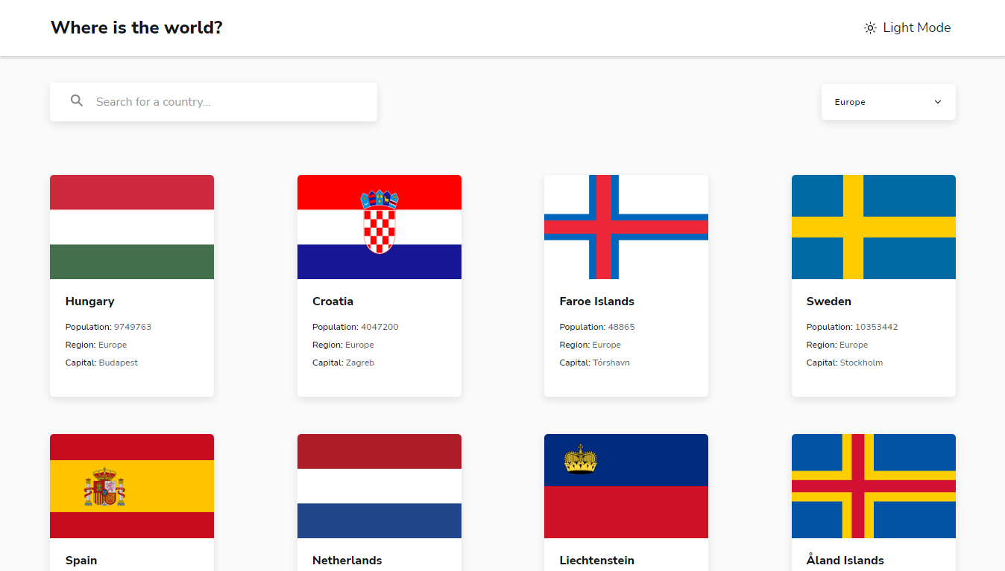Click the Spain flag image
This screenshot has height=571, width=1005.
[x=131, y=485]
